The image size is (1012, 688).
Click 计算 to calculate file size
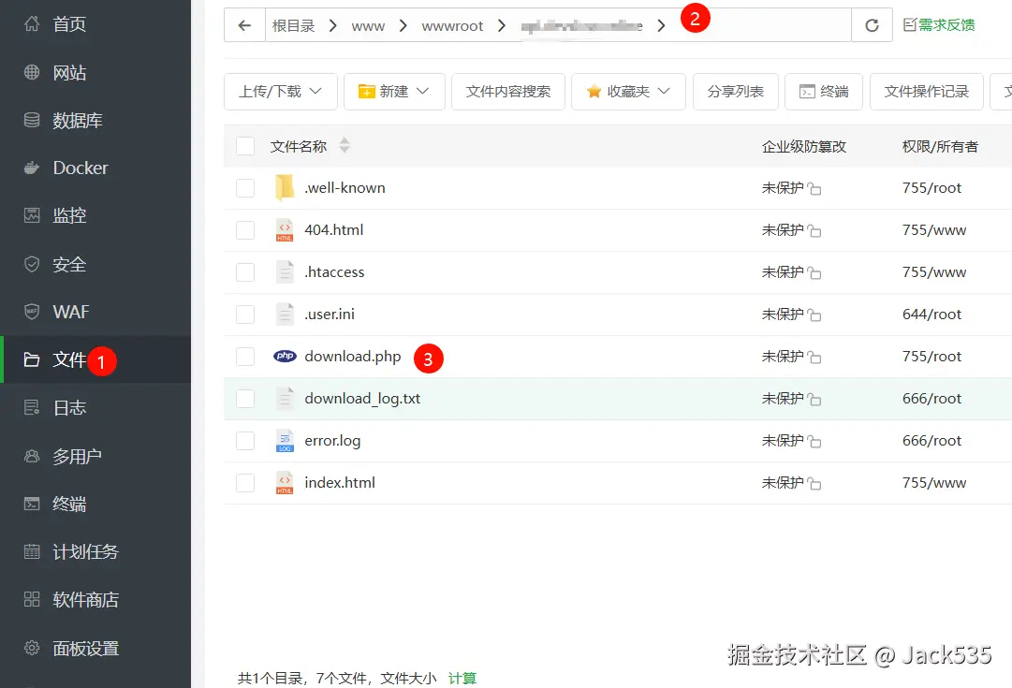(x=462, y=678)
